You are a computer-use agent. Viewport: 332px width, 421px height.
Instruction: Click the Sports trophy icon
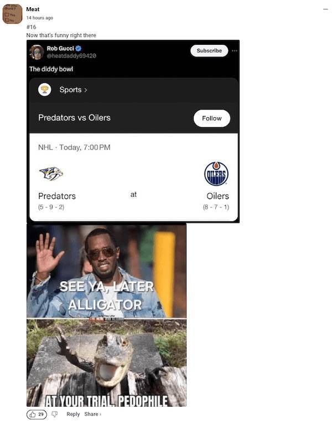tap(45, 90)
